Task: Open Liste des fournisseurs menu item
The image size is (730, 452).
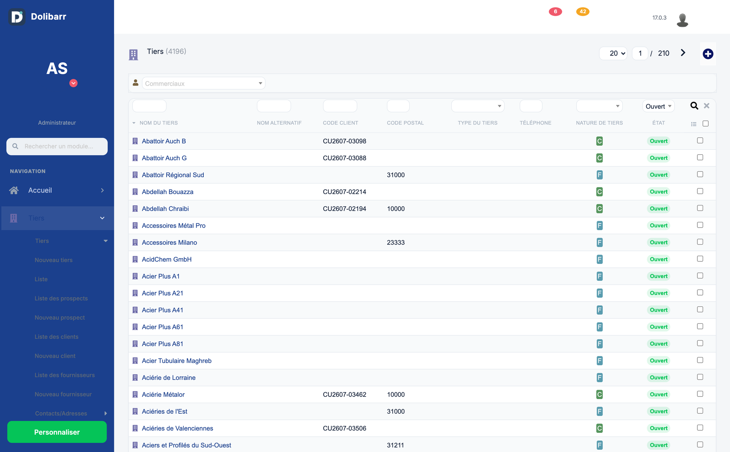Action: (65, 375)
